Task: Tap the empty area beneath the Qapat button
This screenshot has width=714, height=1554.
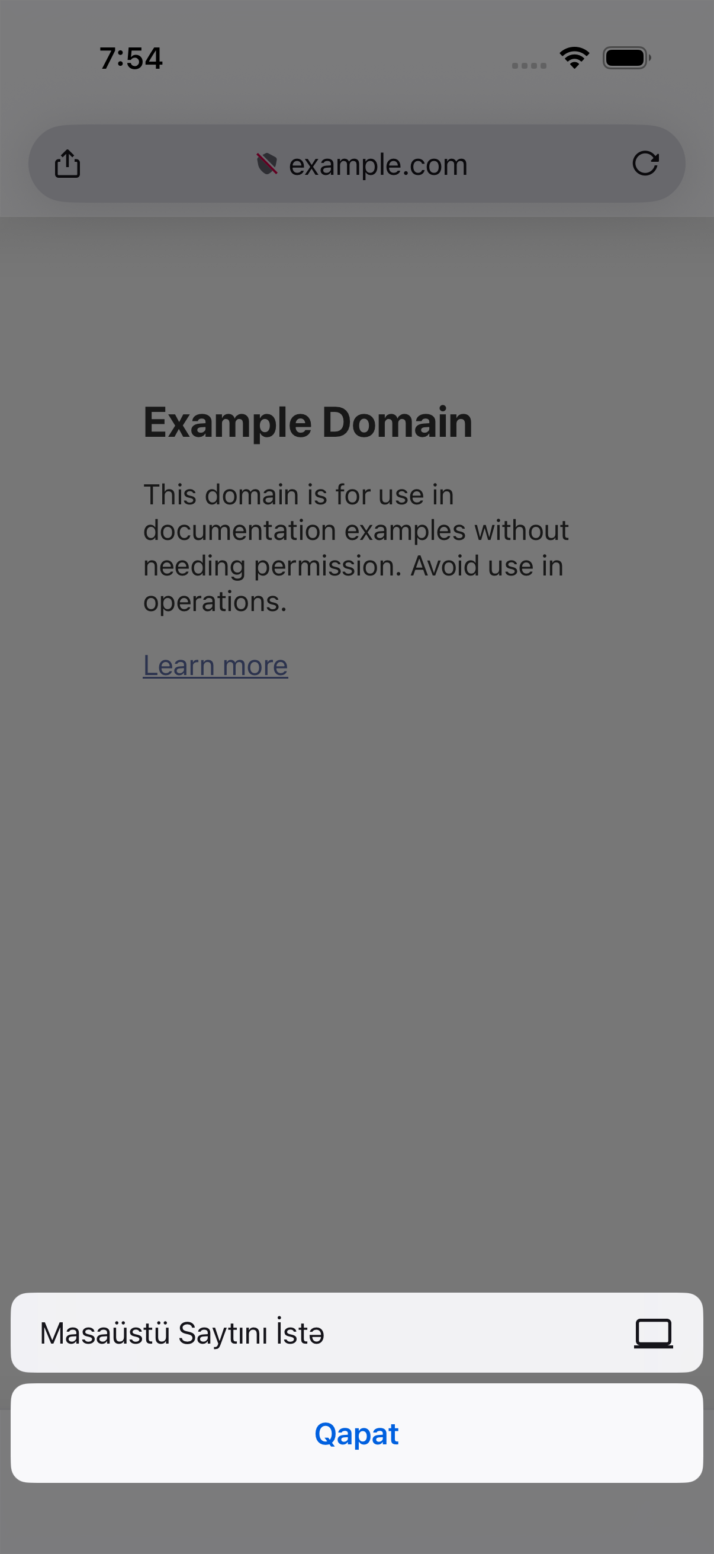Action: (x=356, y=1518)
